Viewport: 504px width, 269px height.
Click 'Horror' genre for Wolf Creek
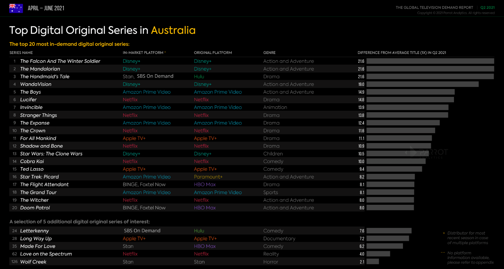271,262
